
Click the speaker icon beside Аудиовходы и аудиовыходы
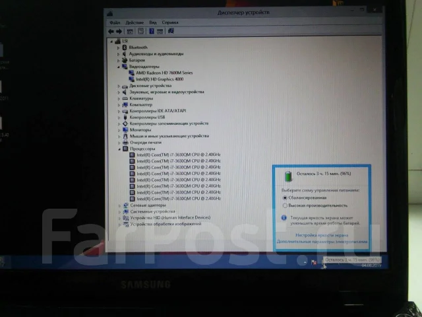125,54
